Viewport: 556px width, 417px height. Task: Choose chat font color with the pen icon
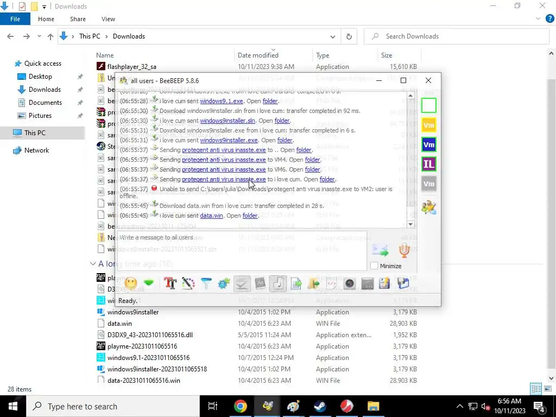tap(188, 283)
